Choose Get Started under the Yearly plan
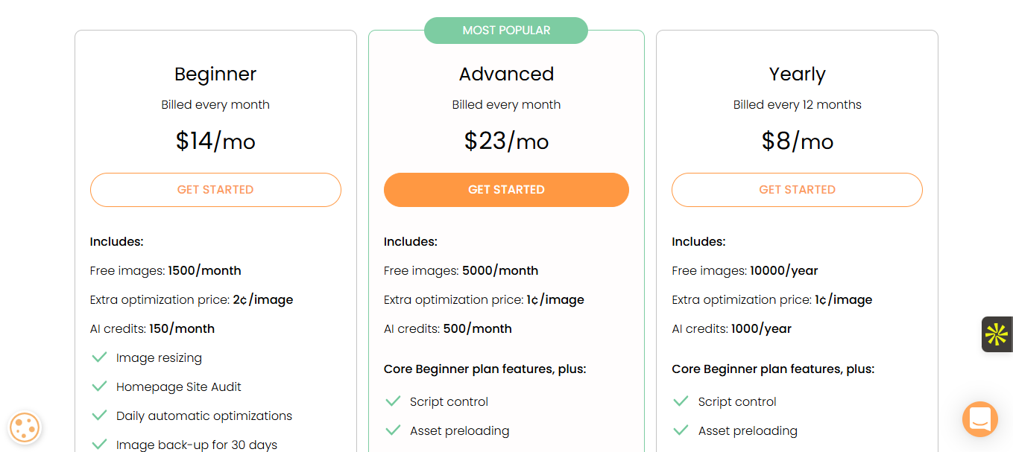Image resolution: width=1013 pixels, height=452 pixels. 797,190
